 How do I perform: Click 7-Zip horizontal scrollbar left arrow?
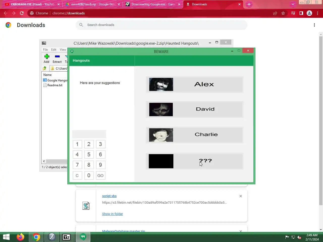pos(44,161)
